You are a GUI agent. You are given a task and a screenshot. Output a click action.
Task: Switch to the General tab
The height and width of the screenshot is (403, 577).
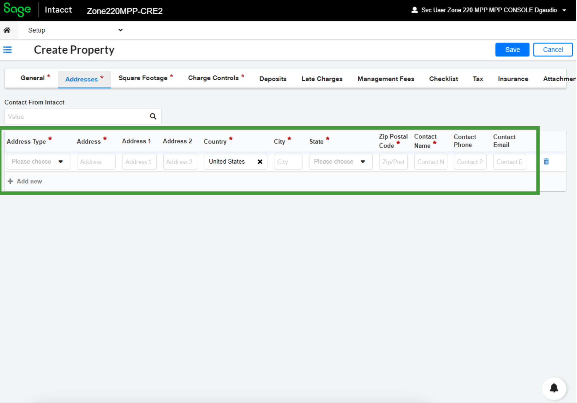pos(35,78)
